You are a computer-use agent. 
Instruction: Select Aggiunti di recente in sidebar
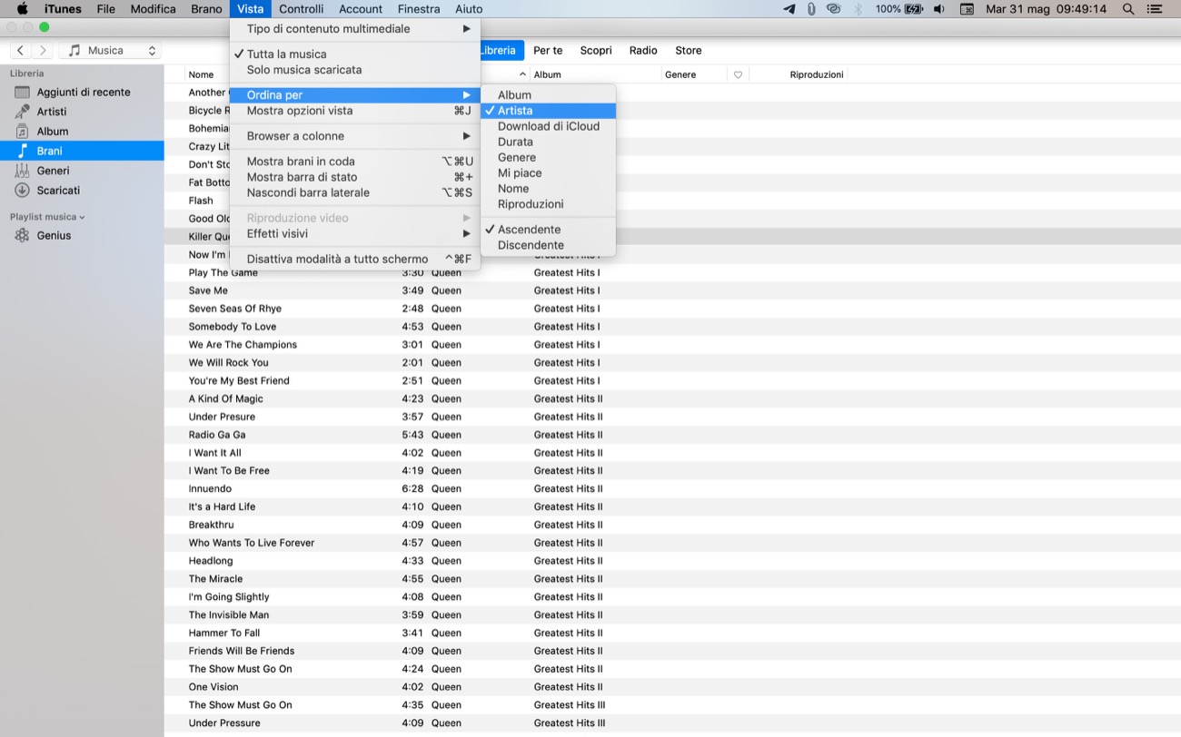[x=82, y=92]
